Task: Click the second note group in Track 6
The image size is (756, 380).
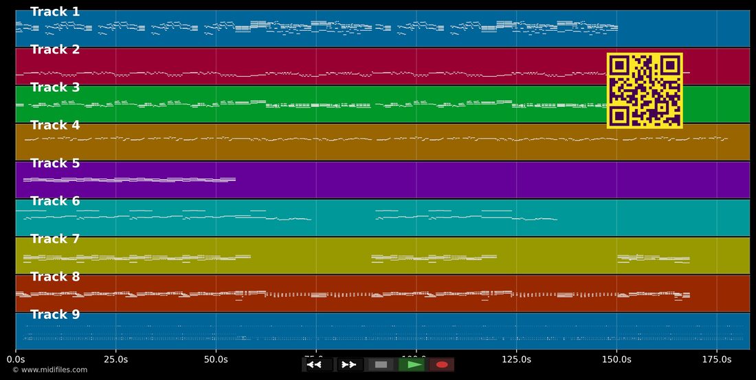Action: coord(466,215)
